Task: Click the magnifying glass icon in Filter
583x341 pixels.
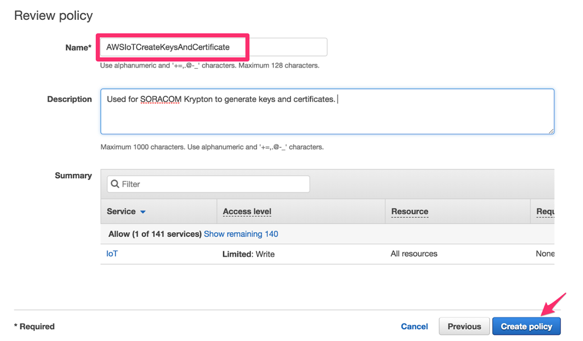Action: [x=115, y=184]
